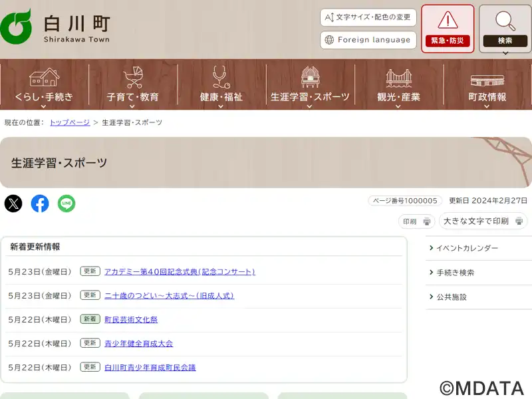Open the 健康・福祉 menu label
Image resolution: width=532 pixels, height=399 pixels.
[x=221, y=97]
